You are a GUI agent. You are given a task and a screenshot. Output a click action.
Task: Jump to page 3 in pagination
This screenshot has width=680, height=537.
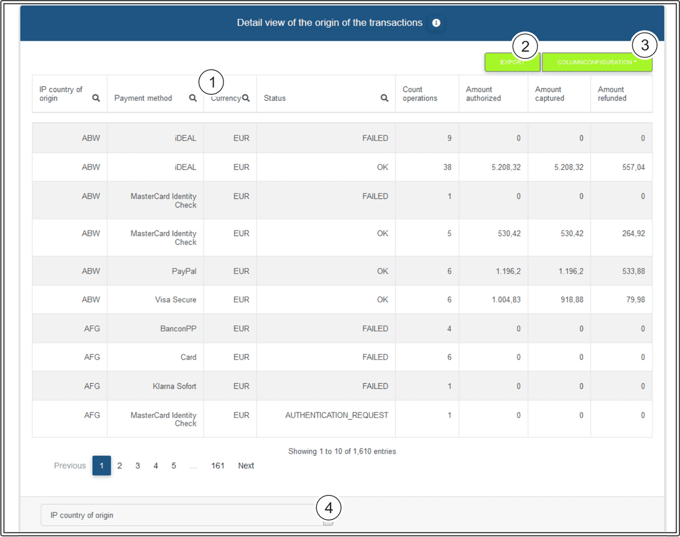tap(138, 466)
